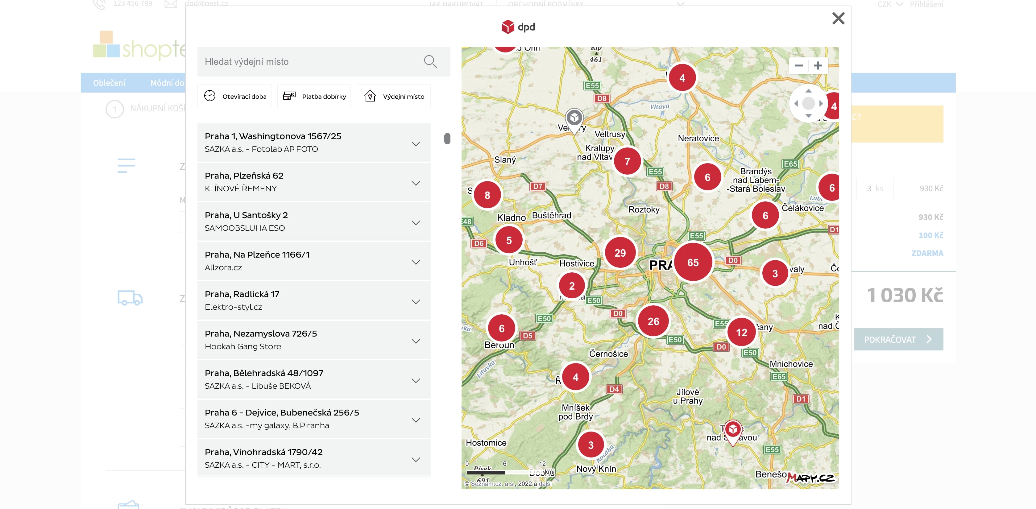Zoom in the map with plus button
The image size is (1036, 509).
(x=818, y=65)
